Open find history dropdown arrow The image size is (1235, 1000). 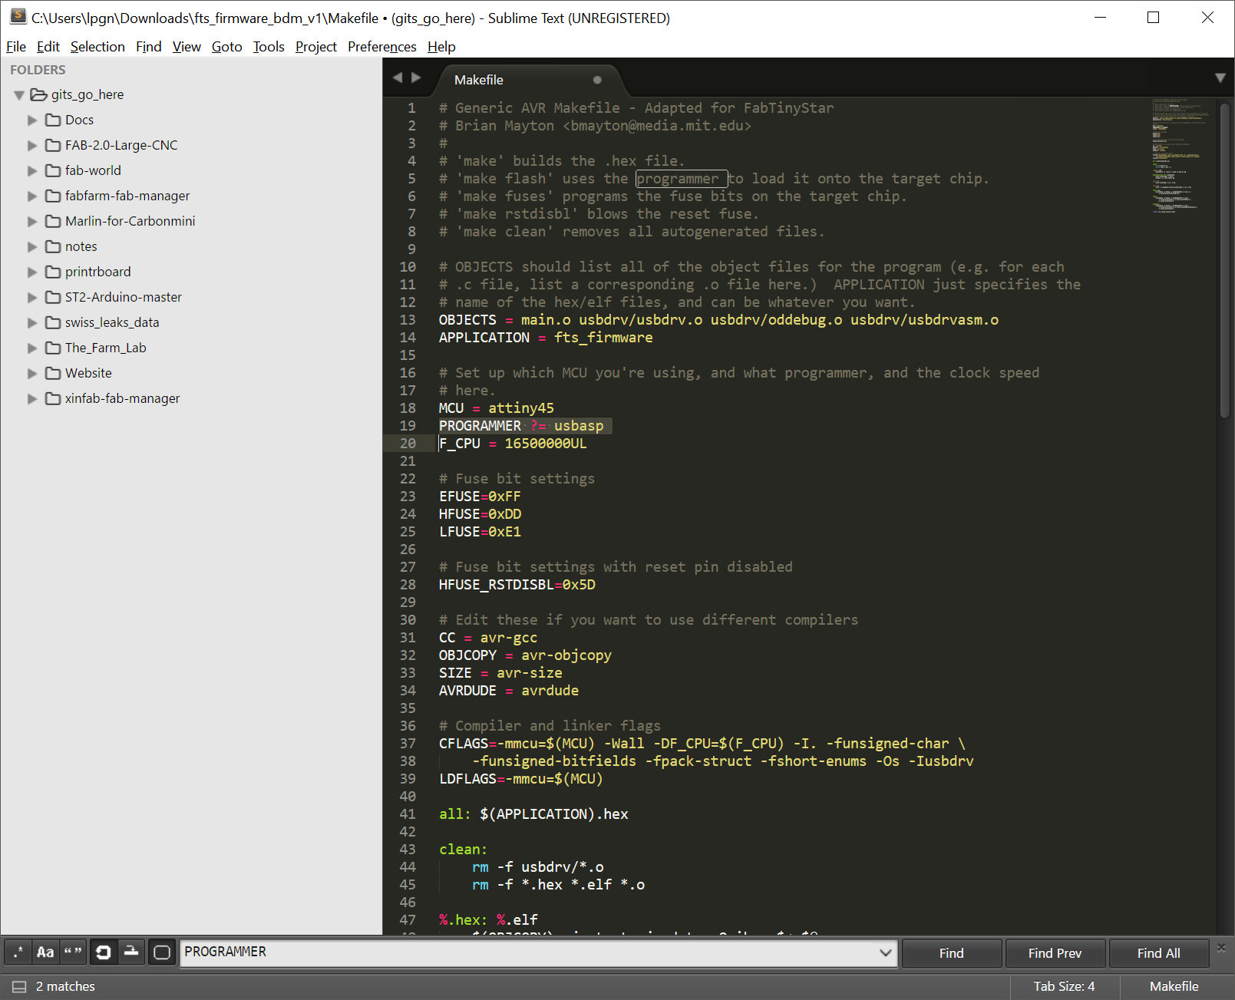pos(885,952)
